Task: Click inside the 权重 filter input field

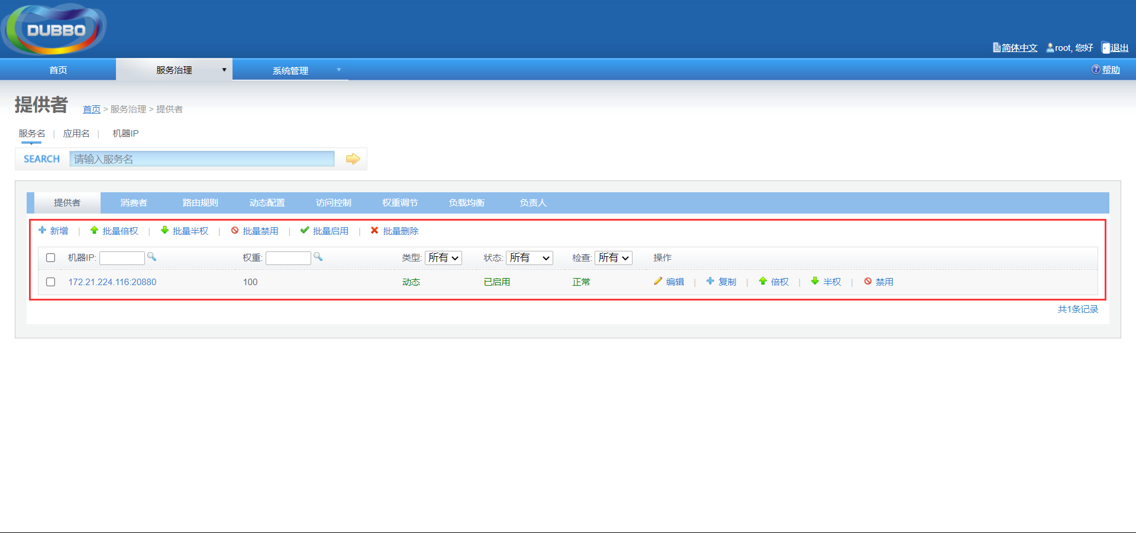Action: tap(288, 257)
